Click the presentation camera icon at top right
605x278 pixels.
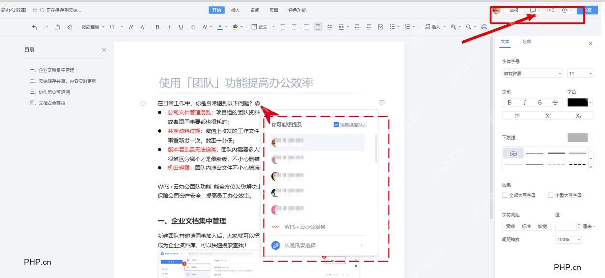551,10
